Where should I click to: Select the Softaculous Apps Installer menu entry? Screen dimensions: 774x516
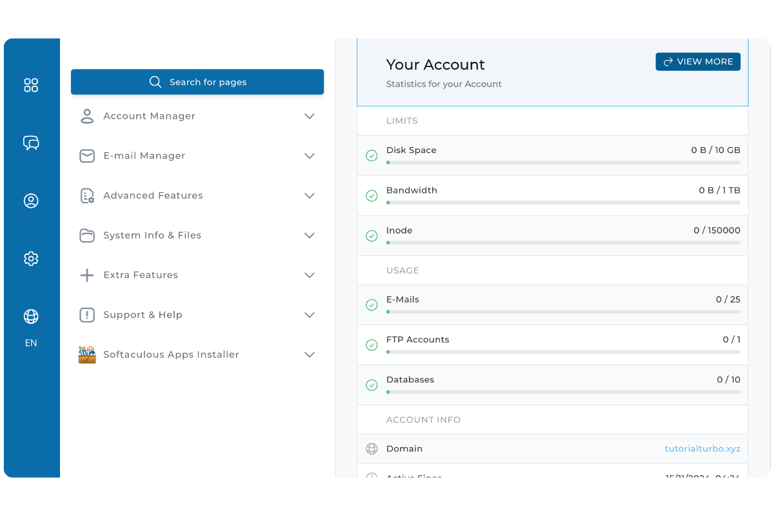click(171, 355)
